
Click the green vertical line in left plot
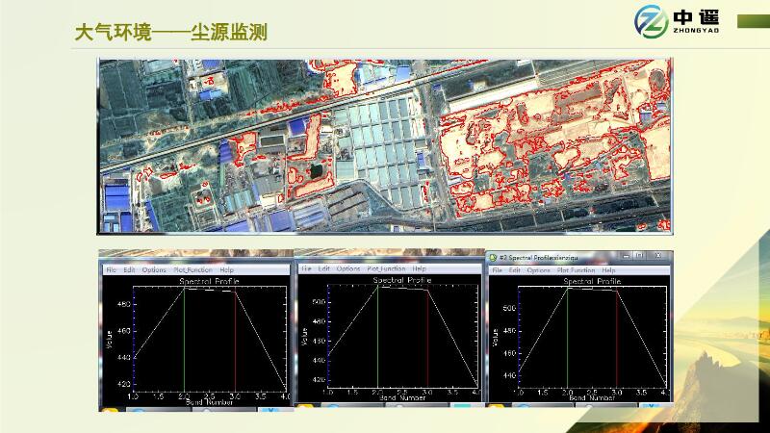point(184,337)
